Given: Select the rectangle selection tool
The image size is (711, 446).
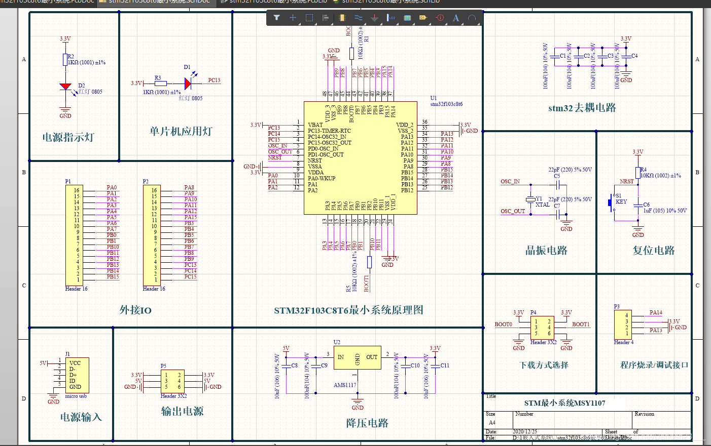Looking at the screenshot, I should 309,18.
